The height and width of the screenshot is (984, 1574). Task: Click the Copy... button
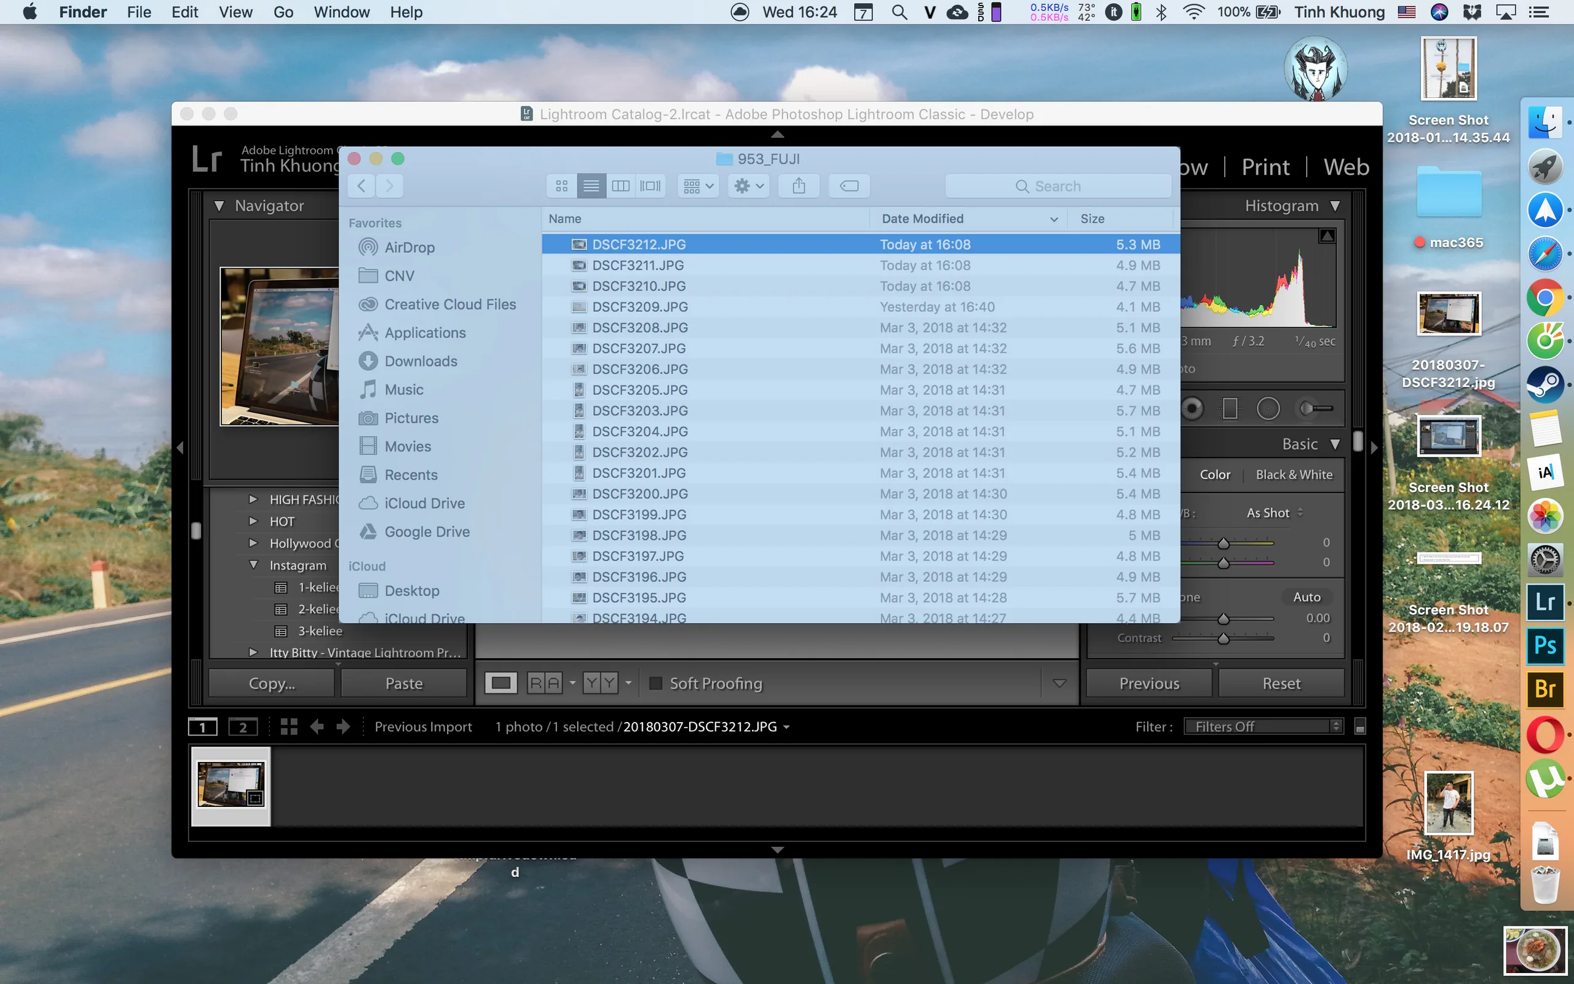tap(272, 683)
